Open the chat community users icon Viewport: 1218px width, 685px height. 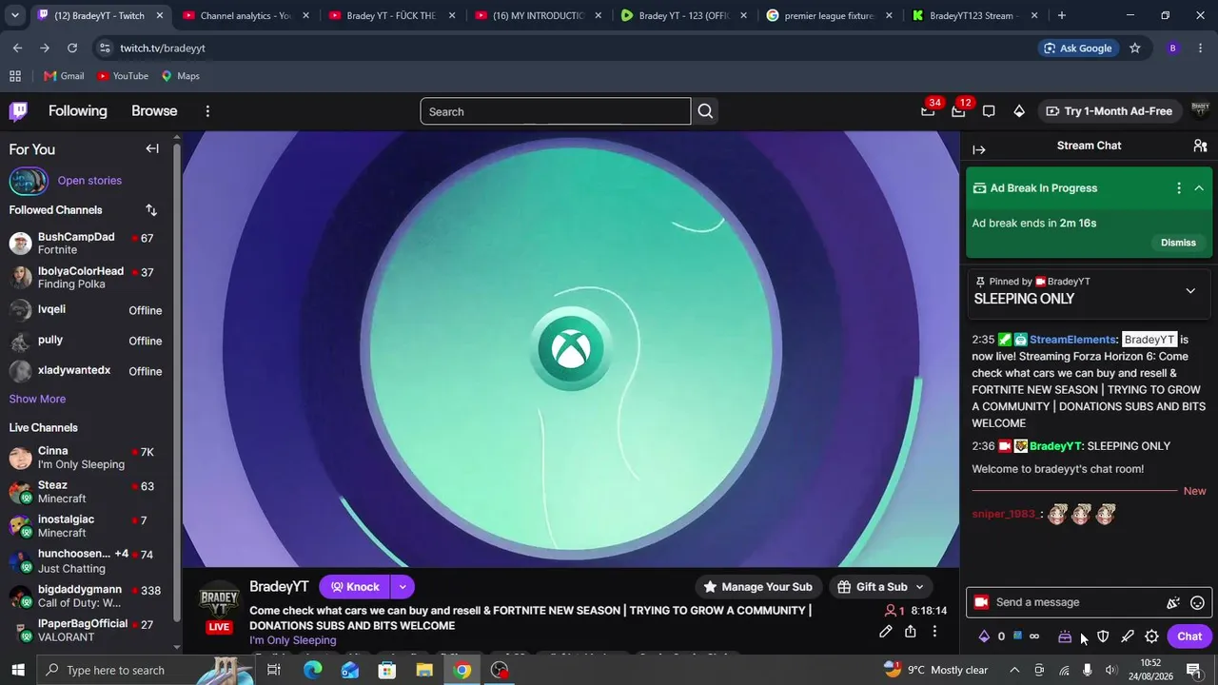click(x=1200, y=146)
